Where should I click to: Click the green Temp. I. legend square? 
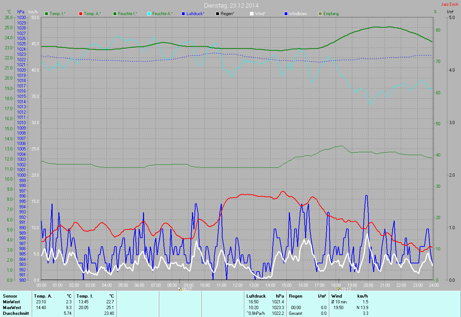(46, 14)
